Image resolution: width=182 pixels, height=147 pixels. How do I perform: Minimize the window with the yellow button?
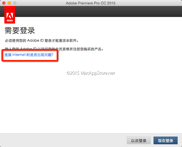click(x=9, y=3)
